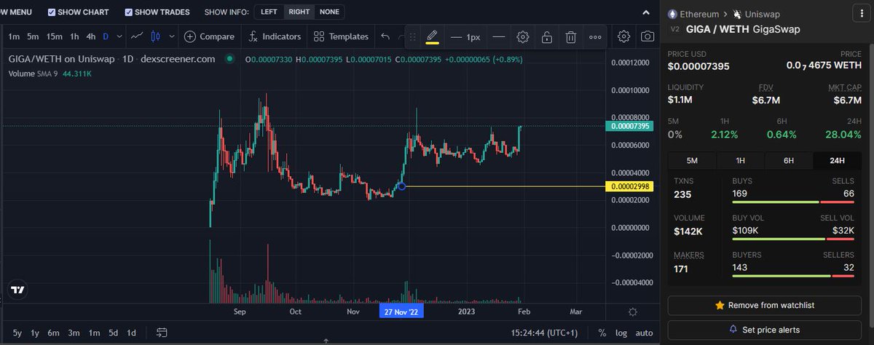Click Set price alerts button
The image size is (874, 345).
765,329
